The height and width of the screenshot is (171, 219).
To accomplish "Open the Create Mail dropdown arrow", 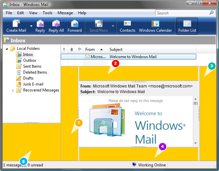I will pyautogui.click(x=31, y=26).
